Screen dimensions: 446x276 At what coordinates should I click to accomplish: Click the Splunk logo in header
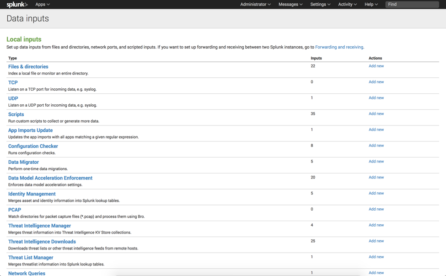point(17,5)
